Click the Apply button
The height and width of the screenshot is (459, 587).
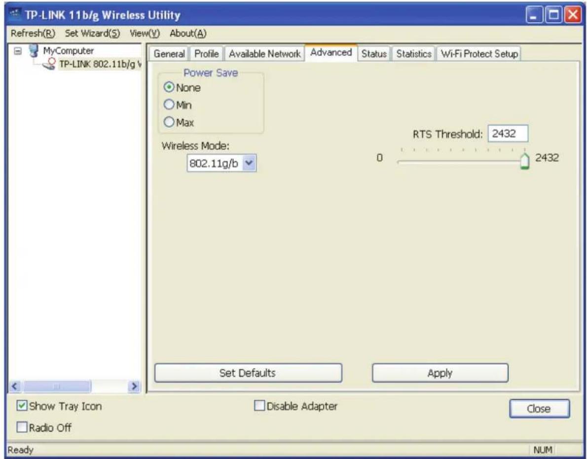440,373
